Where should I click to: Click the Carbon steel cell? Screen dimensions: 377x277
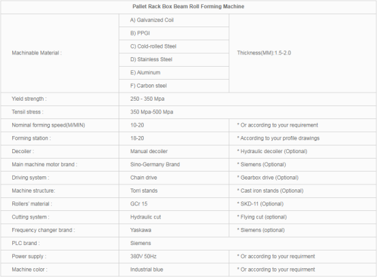174,86
